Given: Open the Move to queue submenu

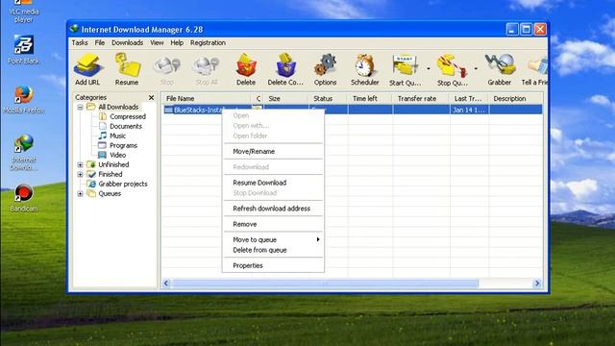Looking at the screenshot, I should (x=273, y=239).
